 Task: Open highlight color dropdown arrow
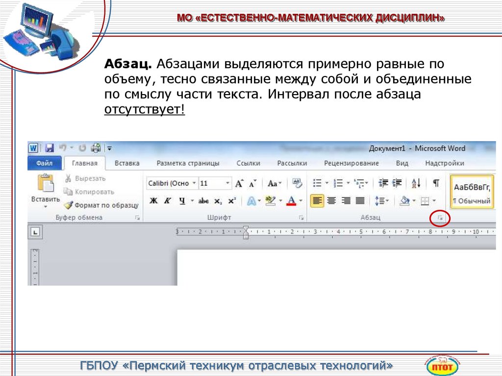[281, 201]
